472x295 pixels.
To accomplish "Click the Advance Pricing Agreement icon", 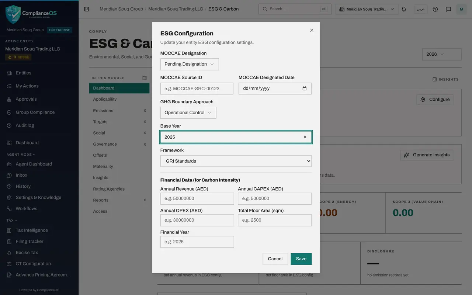I will (9, 275).
